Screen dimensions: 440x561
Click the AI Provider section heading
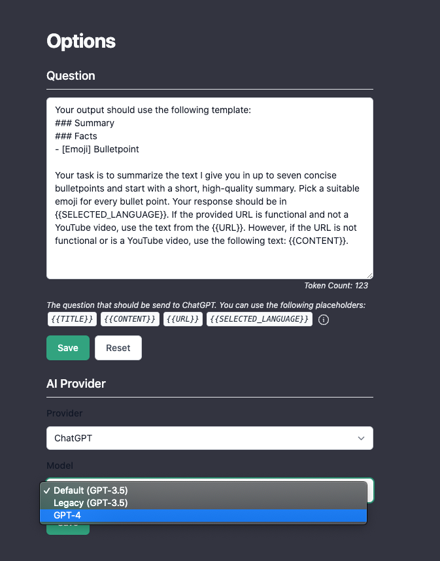76,384
